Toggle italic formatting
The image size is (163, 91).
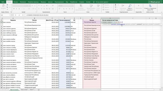17,9
